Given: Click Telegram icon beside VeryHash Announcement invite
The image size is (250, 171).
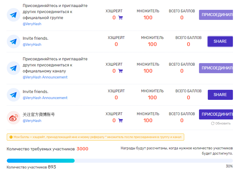Looking at the screenshot, I should [14, 95].
